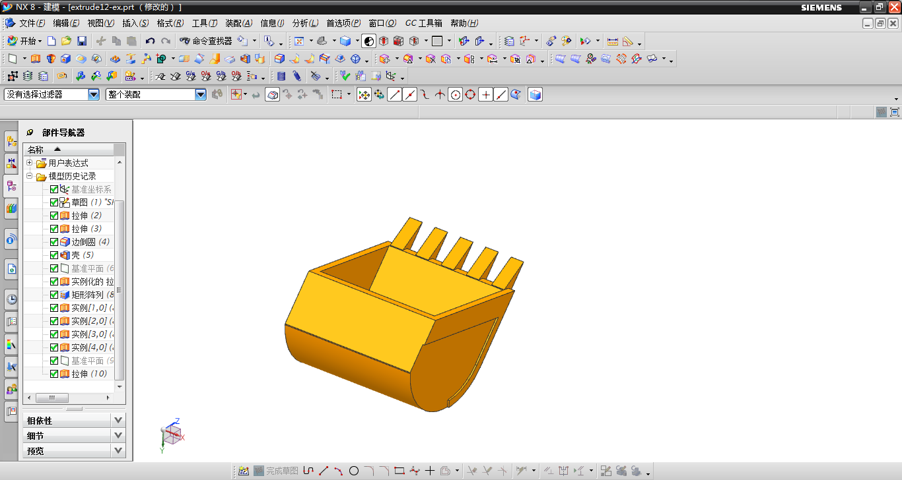Click the Shell feature icon
Image resolution: width=902 pixels, height=480 pixels.
tap(246, 59)
